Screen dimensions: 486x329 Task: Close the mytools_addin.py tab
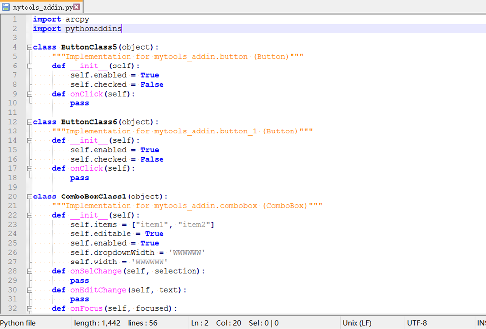pyautogui.click(x=76, y=7)
